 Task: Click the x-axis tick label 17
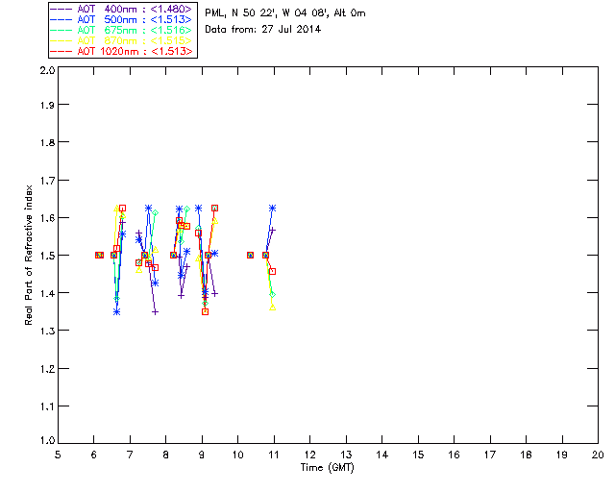[490, 455]
